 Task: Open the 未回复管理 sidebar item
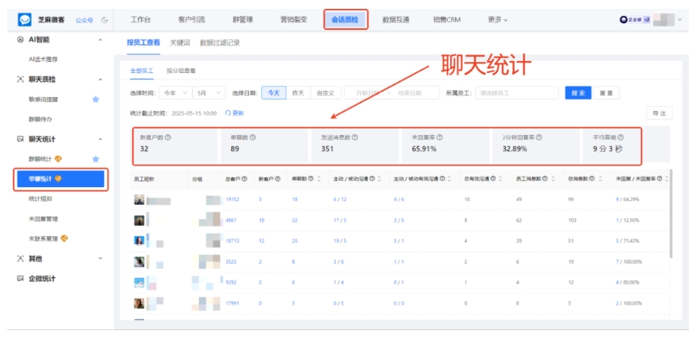click(43, 219)
